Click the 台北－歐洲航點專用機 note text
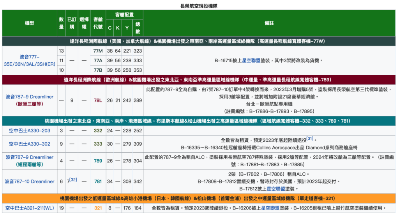Screen dimensions: 399x213 (269, 104)
